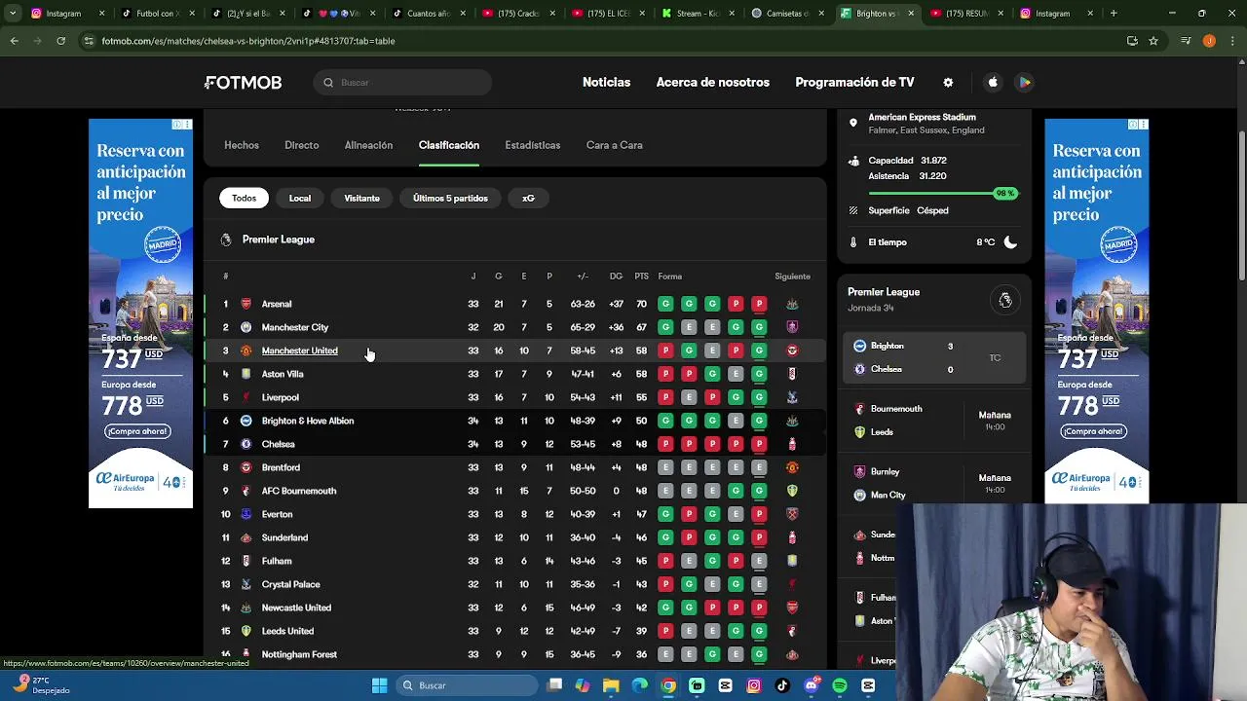The image size is (1247, 701).
Task: Click browser back arrow
Action: coord(14,41)
